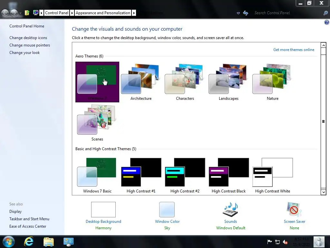This screenshot has height=248, width=330.
Task: Click the network tray icon
Action: pyautogui.click(x=277, y=242)
